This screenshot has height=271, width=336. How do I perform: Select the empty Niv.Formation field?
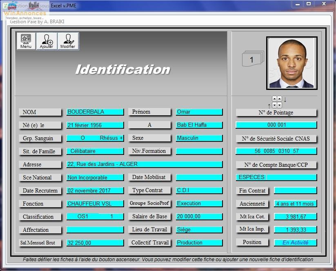click(199, 151)
